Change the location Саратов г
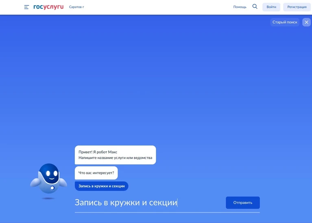Screen dimensions: 312x223 coord(76,7)
